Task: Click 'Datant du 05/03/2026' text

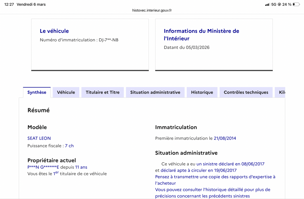Action: click(x=187, y=47)
